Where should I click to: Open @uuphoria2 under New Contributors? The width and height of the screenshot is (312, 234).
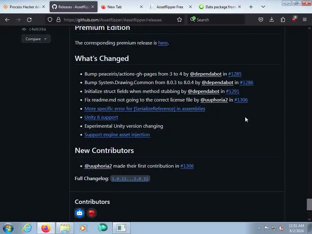coord(98,166)
